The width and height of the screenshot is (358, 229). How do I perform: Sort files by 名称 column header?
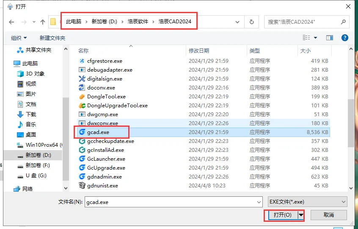coord(83,51)
